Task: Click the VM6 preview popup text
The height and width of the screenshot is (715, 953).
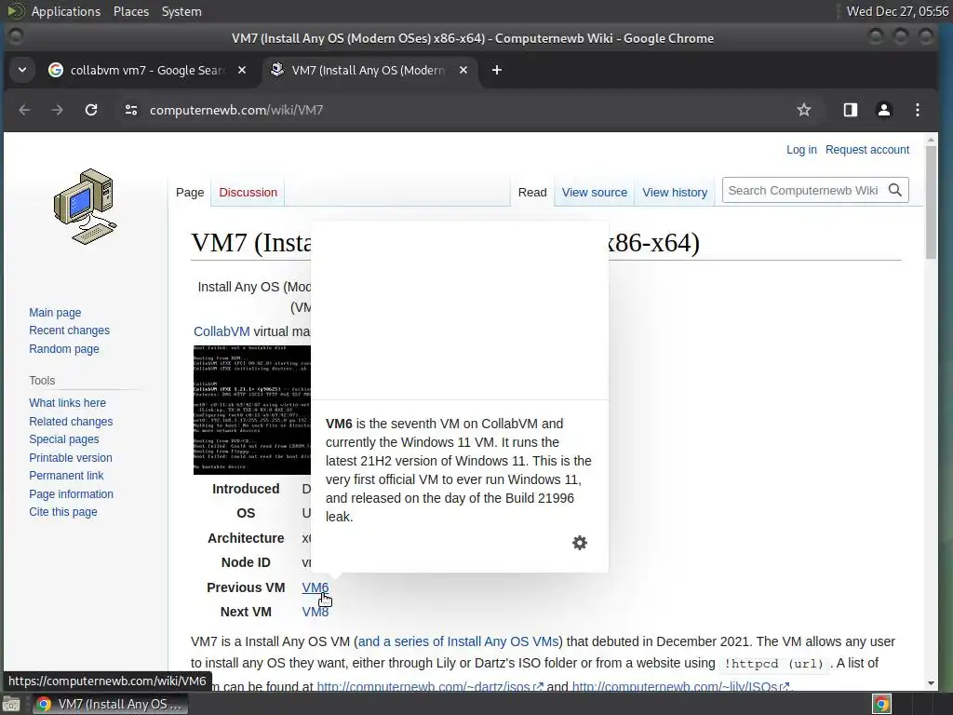Action: coord(458,470)
